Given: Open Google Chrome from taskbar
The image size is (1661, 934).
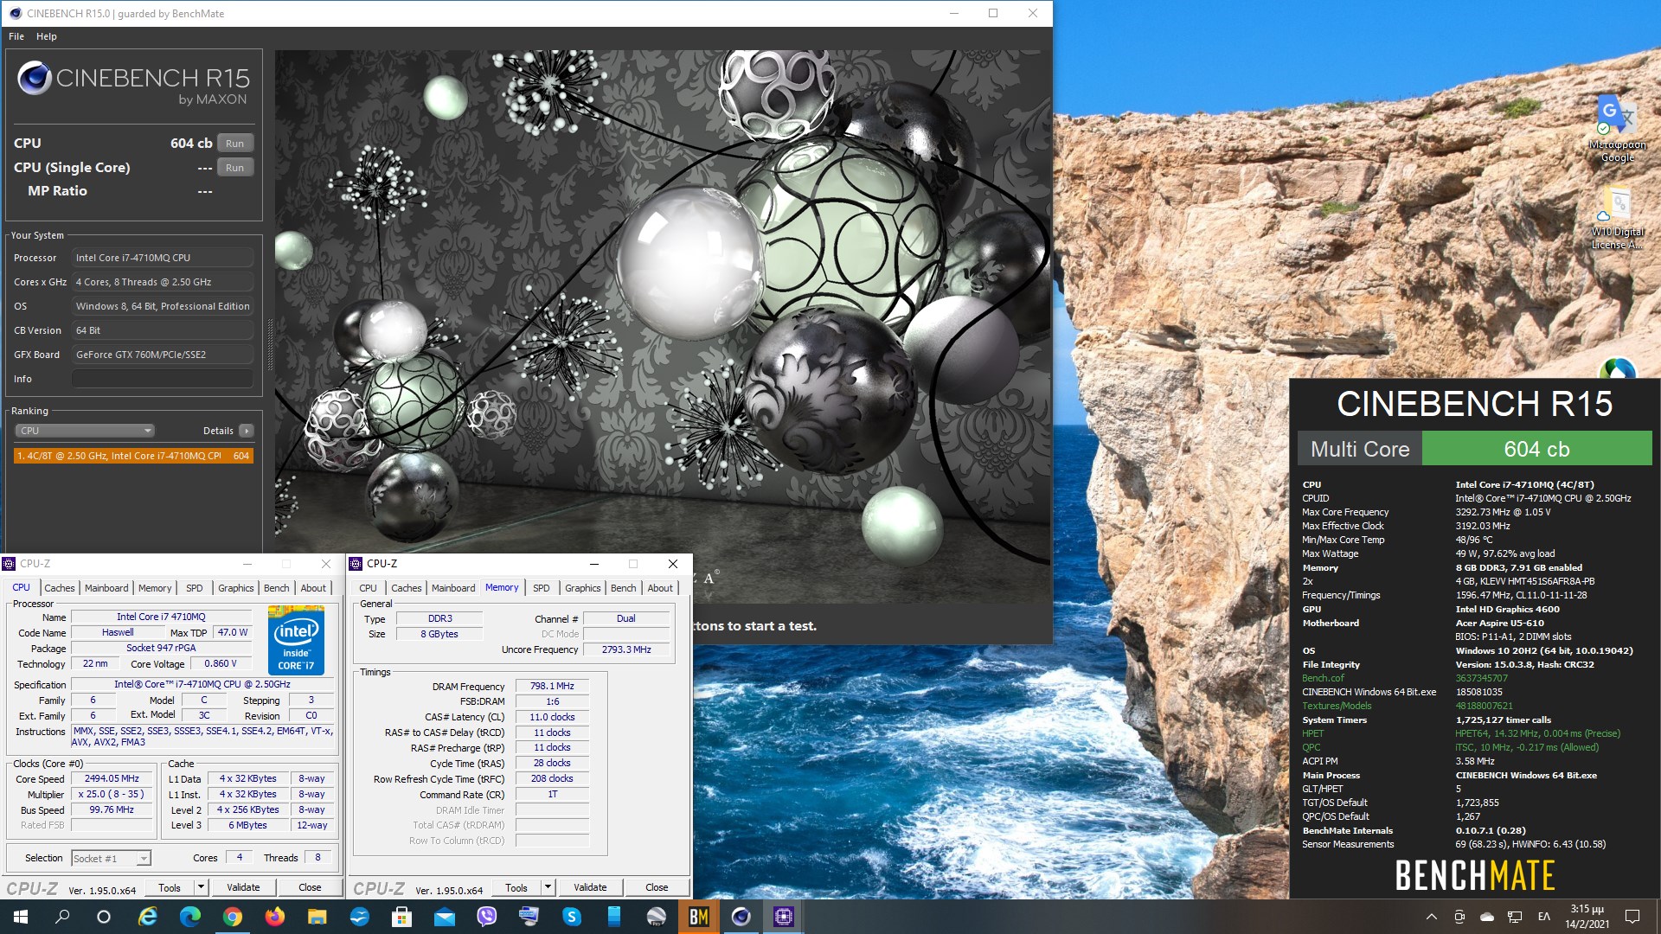Looking at the screenshot, I should [x=233, y=917].
